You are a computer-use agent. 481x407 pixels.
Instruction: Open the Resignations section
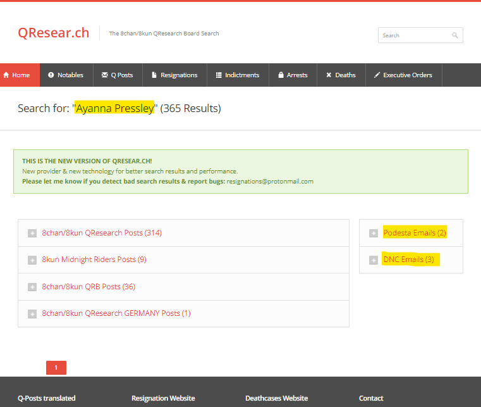coord(175,75)
